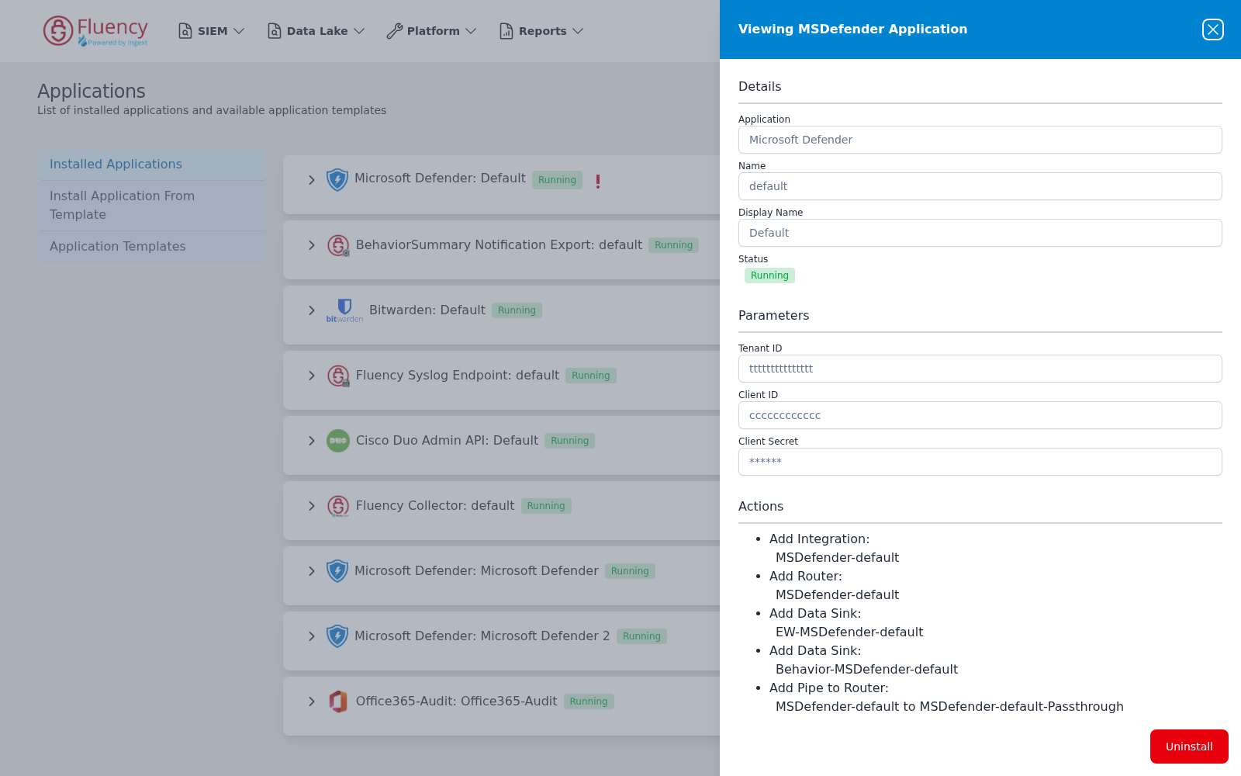
Task: Click the Microsoft Defender 2 shield icon
Action: click(337, 636)
